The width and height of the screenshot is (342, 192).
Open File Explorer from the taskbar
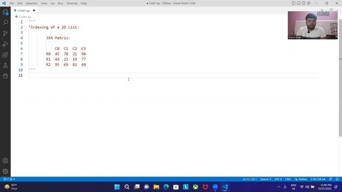pyautogui.click(x=157, y=187)
